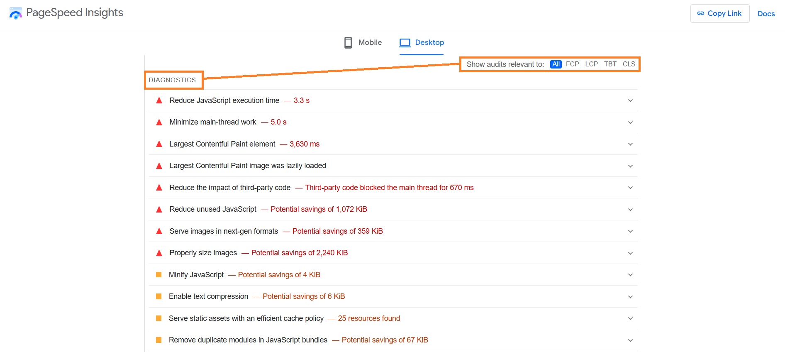The width and height of the screenshot is (785, 352).
Task: Click the Copy Link button
Action: (x=720, y=13)
